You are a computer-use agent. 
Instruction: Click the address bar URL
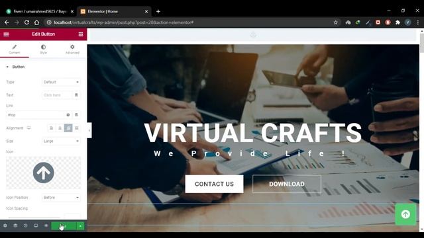click(x=124, y=22)
